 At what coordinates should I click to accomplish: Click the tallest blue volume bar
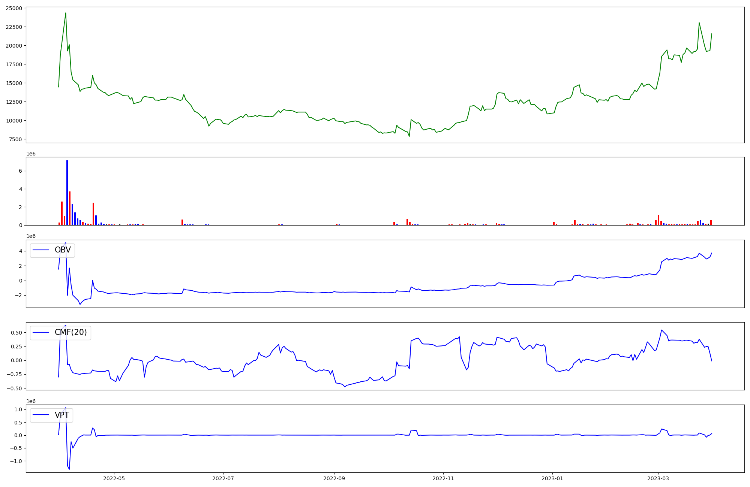(67, 193)
